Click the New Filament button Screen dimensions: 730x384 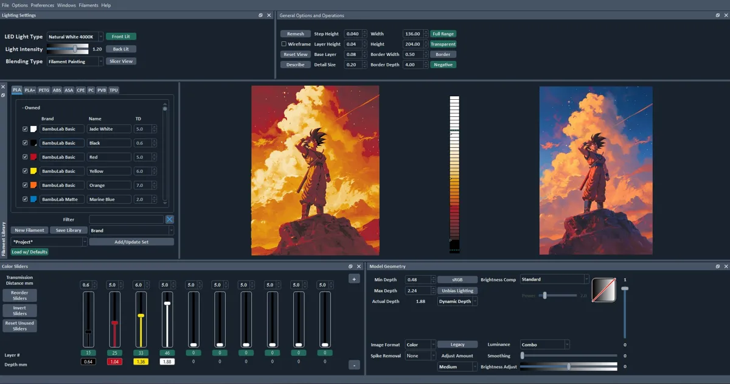click(30, 231)
